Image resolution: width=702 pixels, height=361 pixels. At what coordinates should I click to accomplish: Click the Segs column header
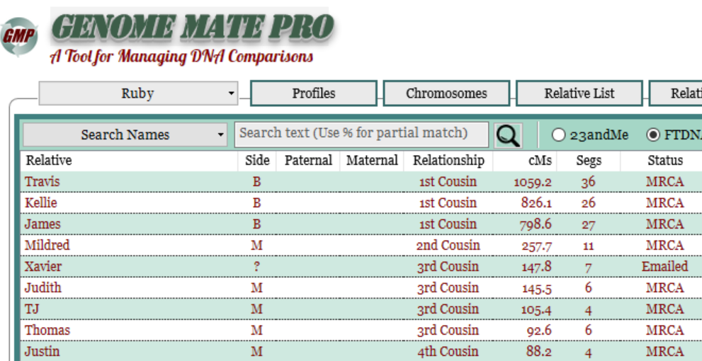(588, 161)
